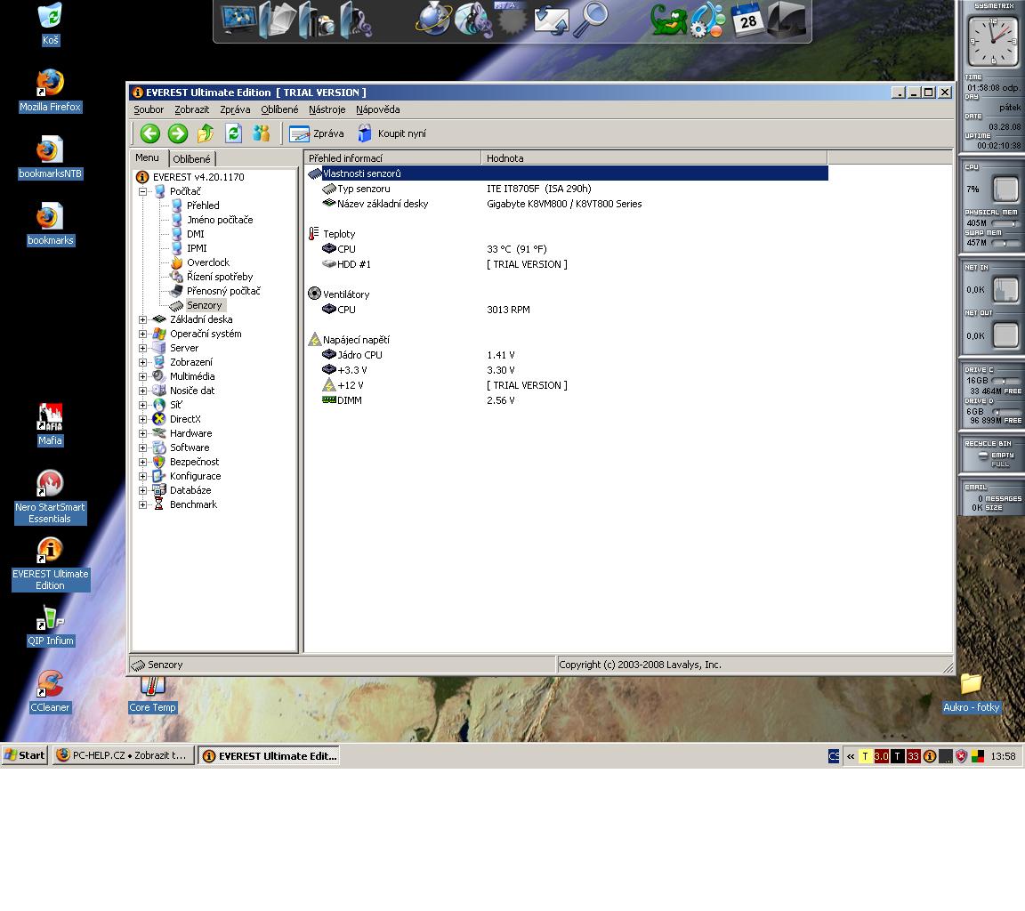Select the Typ senzoru row

(x=567, y=189)
